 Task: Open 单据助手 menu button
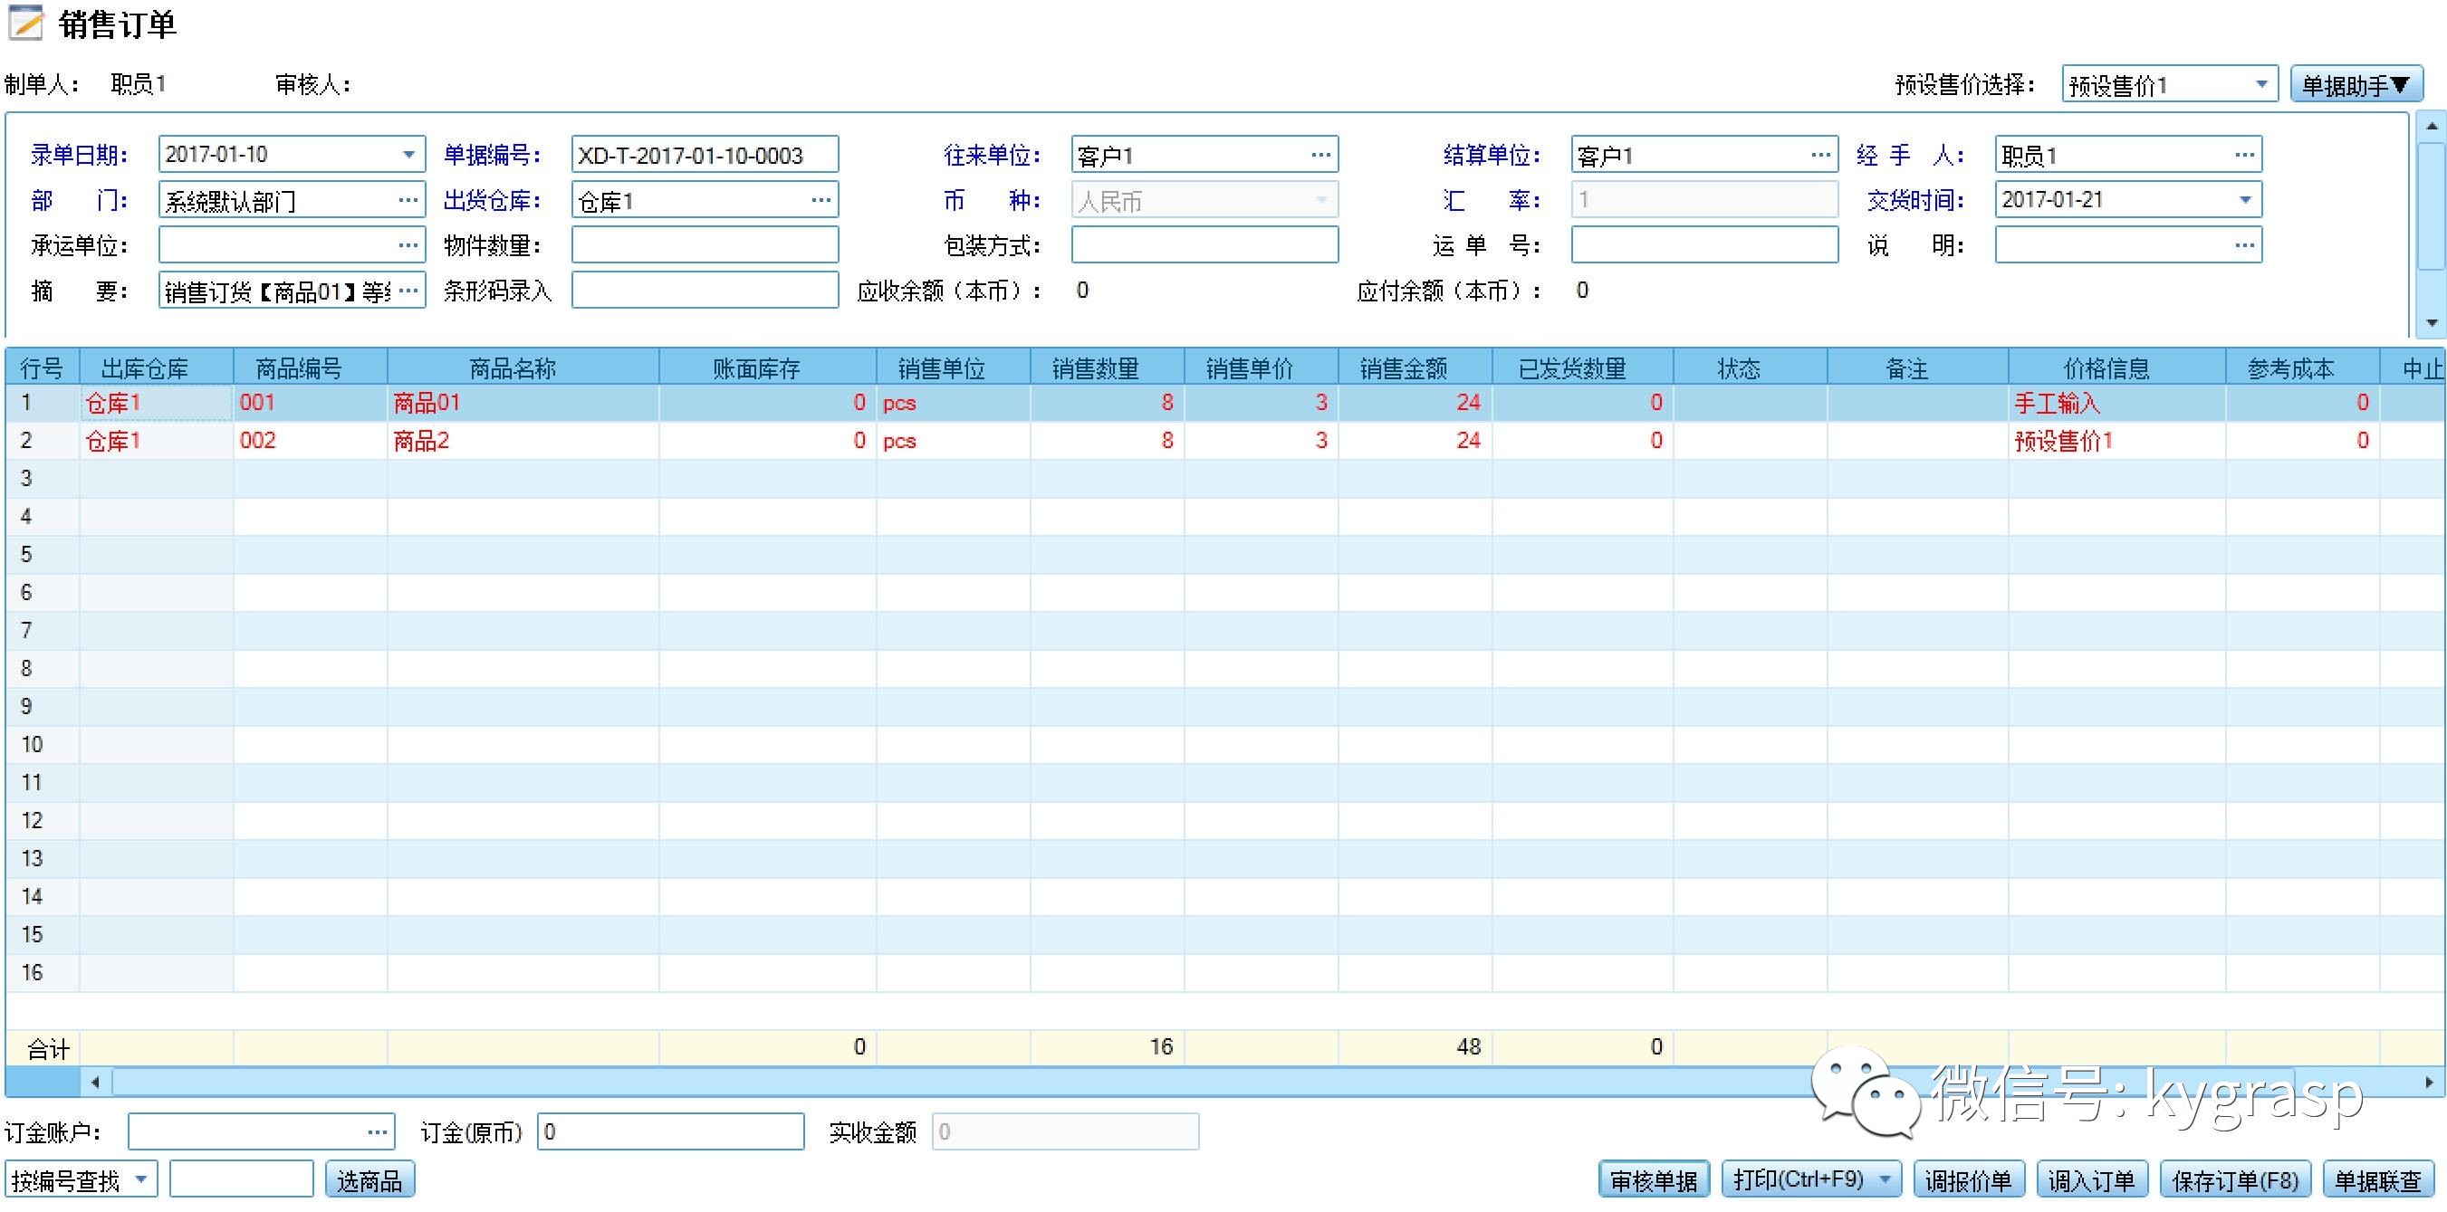tap(2356, 85)
